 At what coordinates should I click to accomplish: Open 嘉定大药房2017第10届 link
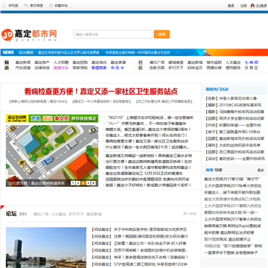(x=232, y=179)
